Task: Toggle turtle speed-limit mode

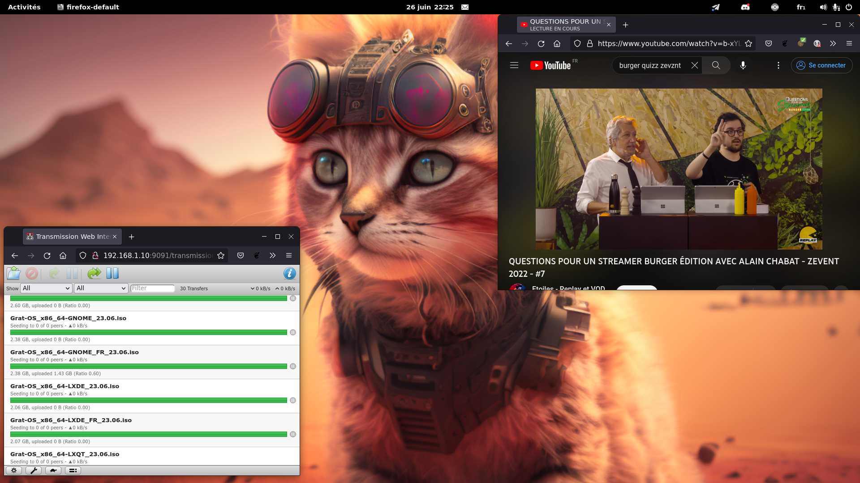Action: pyautogui.click(x=53, y=470)
